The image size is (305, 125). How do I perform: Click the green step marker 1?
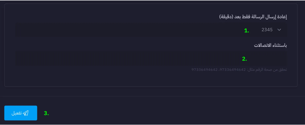coord(246,31)
